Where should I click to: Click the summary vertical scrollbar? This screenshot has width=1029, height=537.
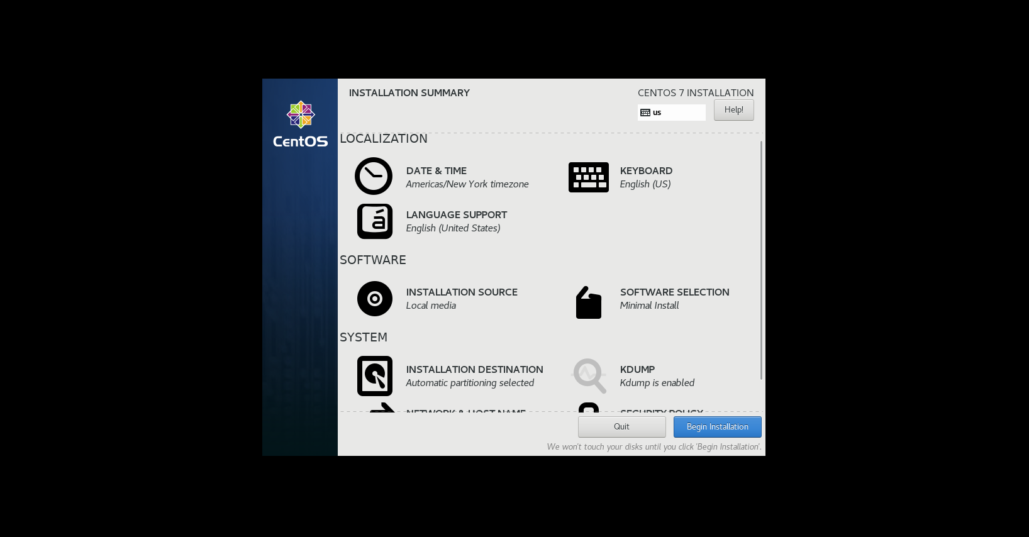[762, 260]
